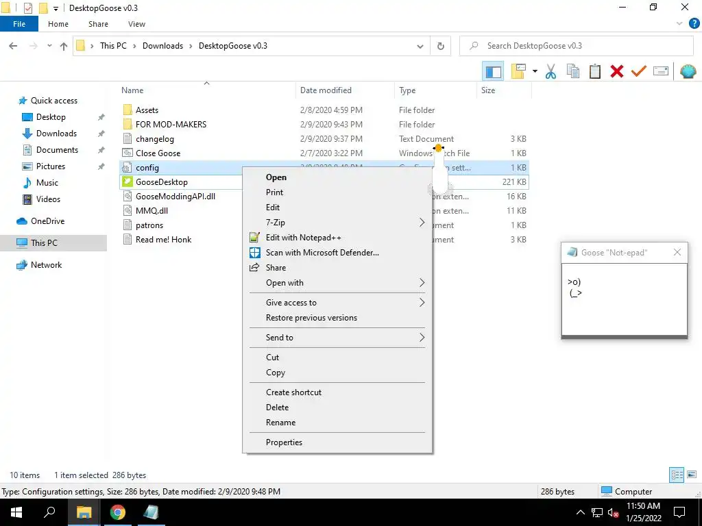The image size is (702, 526).
Task: Open the Home ribbon tab
Action: click(x=58, y=24)
